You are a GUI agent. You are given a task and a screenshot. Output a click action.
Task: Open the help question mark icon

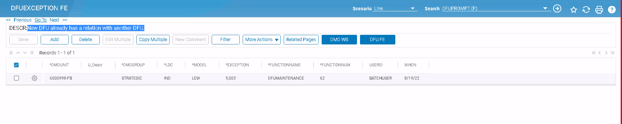point(612,10)
